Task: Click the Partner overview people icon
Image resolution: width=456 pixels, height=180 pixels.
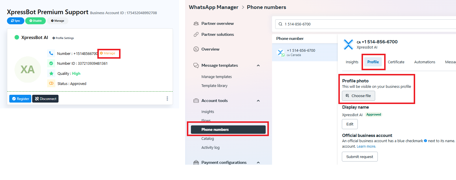Action: [196, 23]
